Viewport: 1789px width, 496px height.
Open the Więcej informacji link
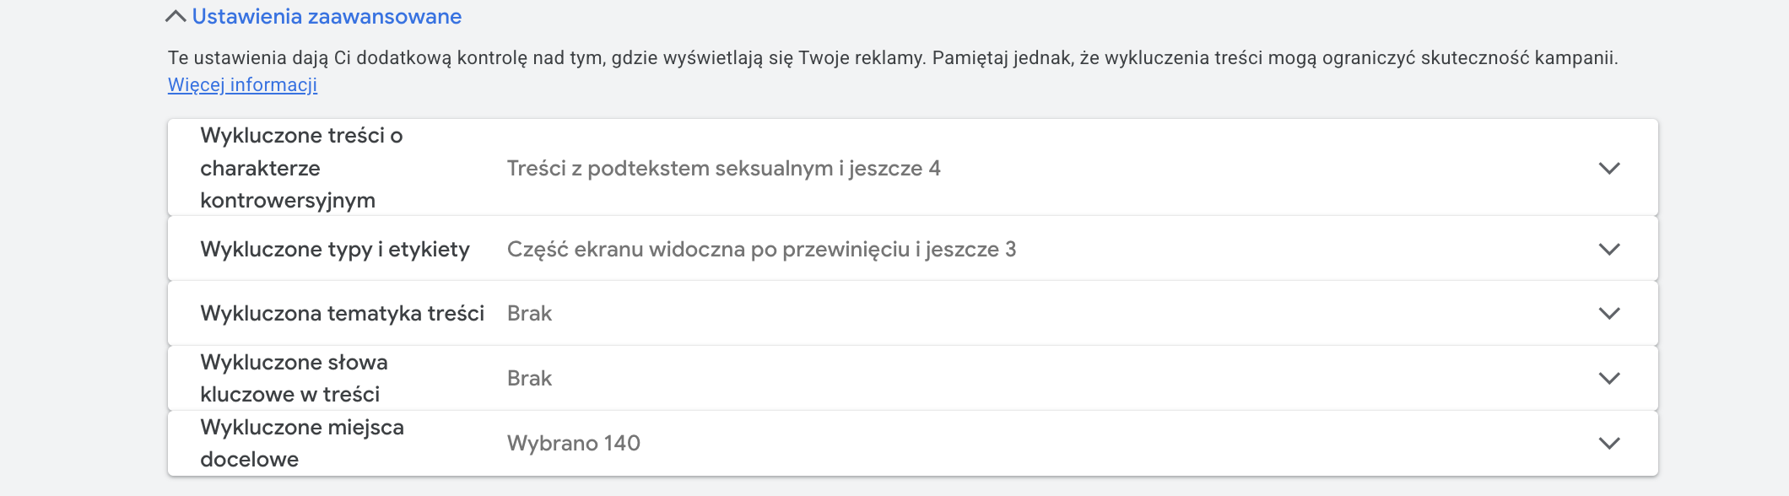[242, 85]
